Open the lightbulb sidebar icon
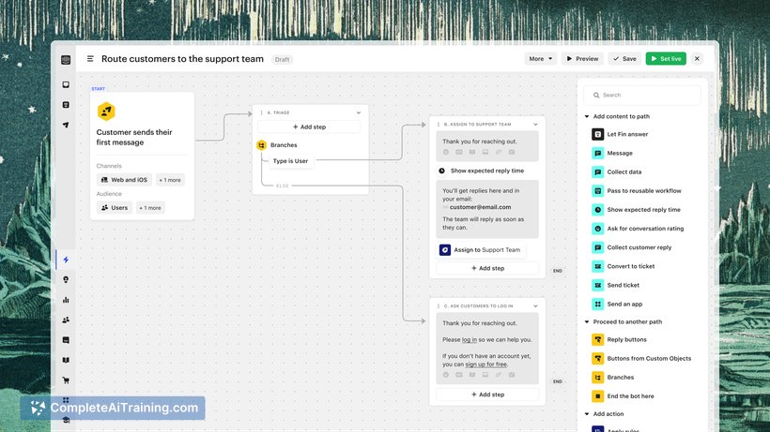The width and height of the screenshot is (770, 432). pyautogui.click(x=66, y=279)
